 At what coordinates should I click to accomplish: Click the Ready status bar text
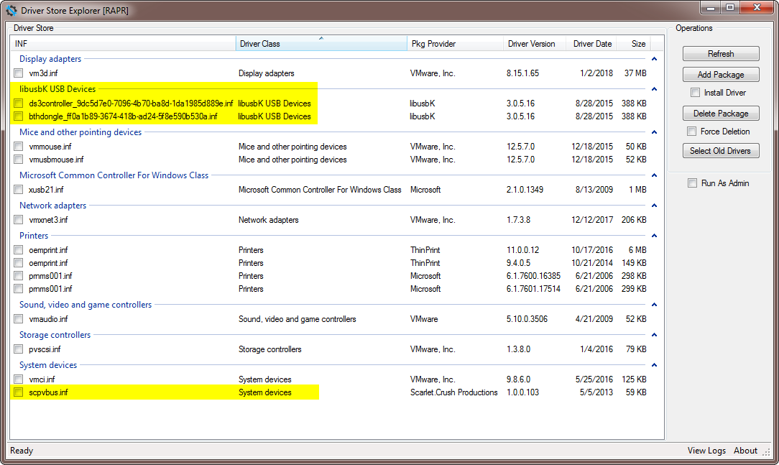22,451
